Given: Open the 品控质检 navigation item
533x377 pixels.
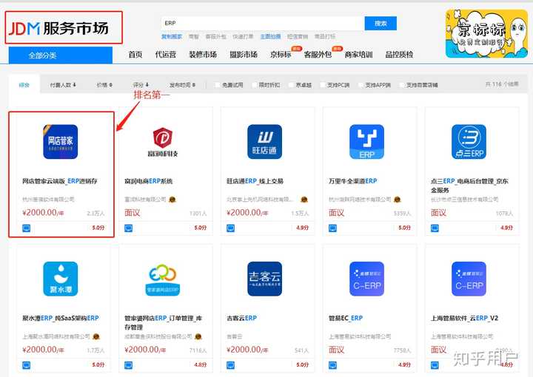Looking at the screenshot, I should coord(400,55).
